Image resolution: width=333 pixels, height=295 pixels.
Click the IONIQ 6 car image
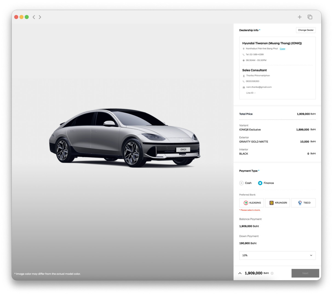point(125,137)
